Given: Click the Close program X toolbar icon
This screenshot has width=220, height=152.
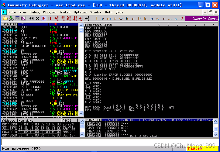Looking at the screenshot, I should tap(37, 18).
